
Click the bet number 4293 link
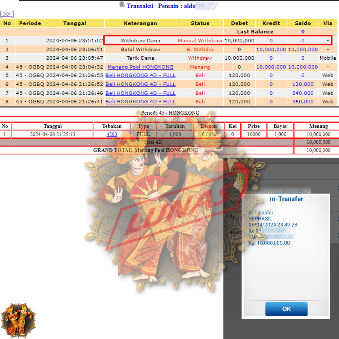click(112, 134)
